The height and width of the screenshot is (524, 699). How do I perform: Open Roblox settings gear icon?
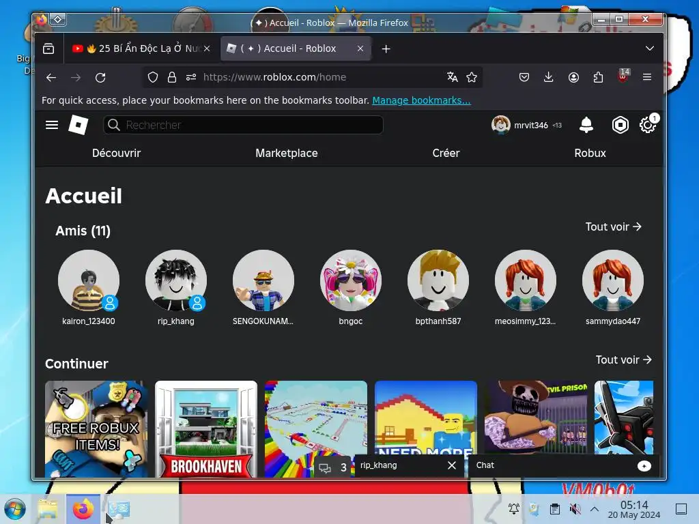[x=648, y=125]
